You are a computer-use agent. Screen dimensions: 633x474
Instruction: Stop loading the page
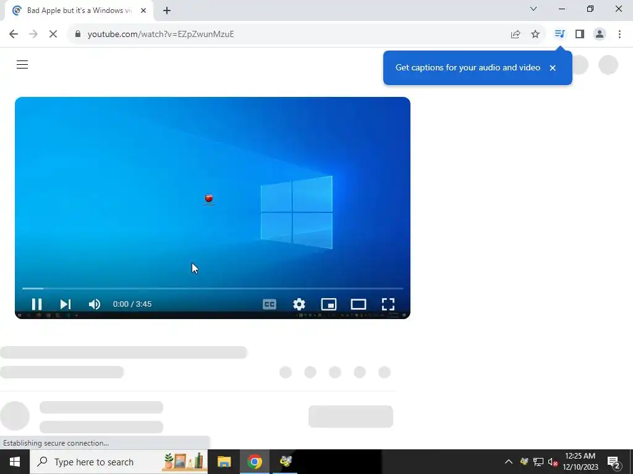coord(53,34)
